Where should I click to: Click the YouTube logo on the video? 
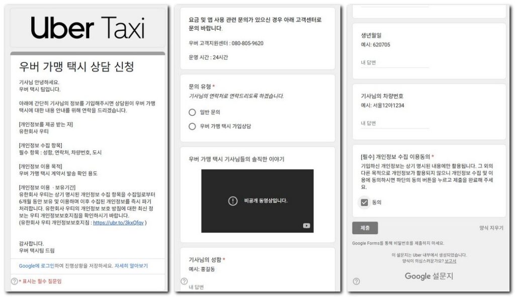[x=306, y=226]
